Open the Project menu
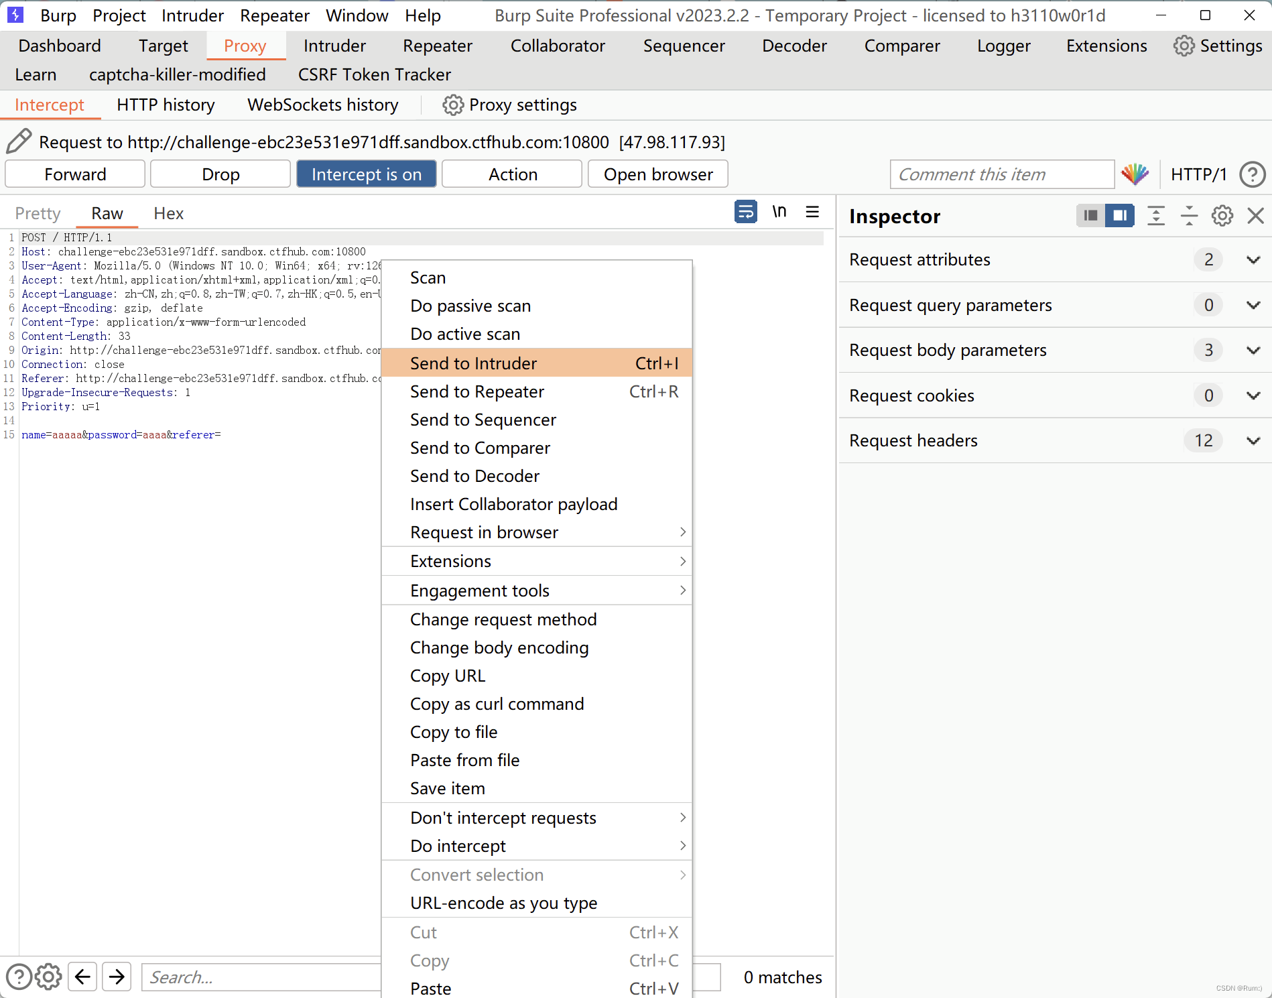This screenshot has width=1272, height=998. (x=119, y=15)
